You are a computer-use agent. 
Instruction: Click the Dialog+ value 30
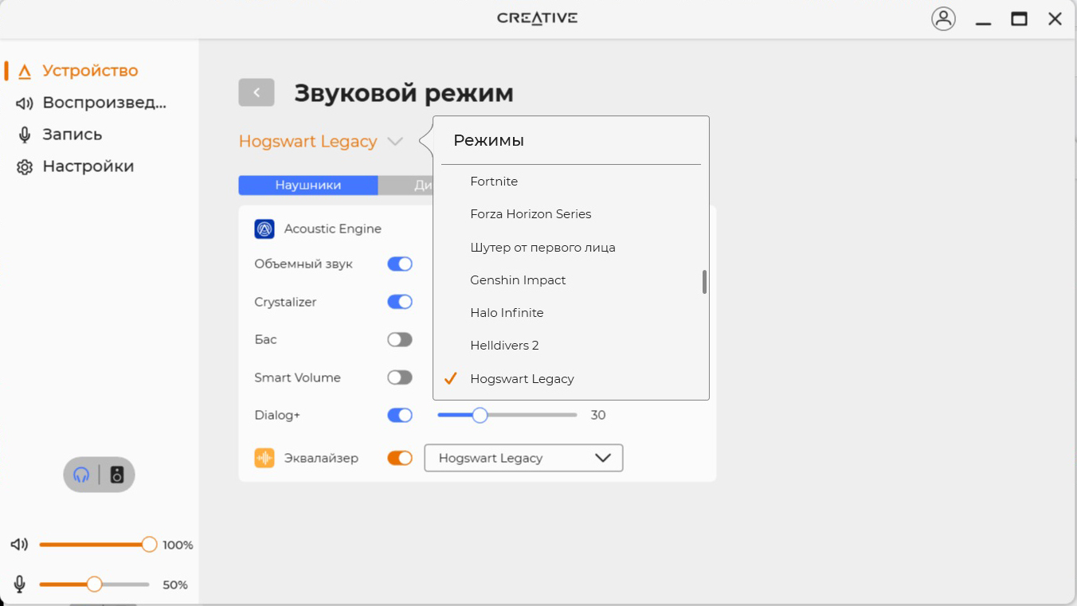(x=598, y=415)
